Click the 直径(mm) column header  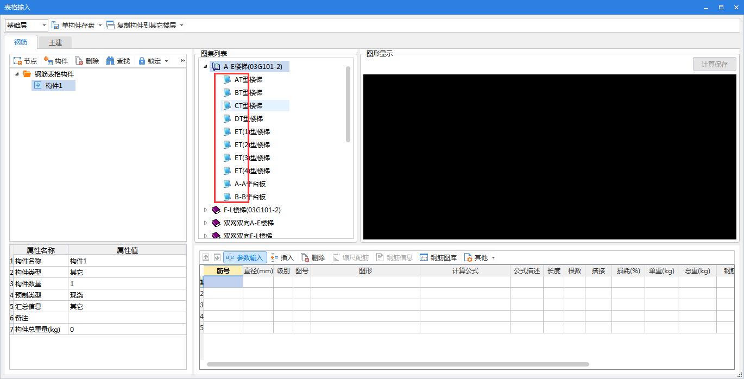coord(258,270)
